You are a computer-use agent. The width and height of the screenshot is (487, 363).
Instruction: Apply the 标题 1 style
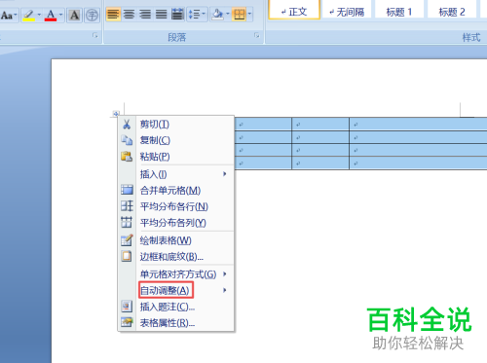[x=399, y=11]
